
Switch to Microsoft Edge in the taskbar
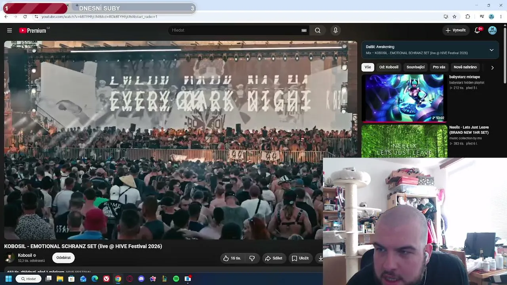[x=95, y=279]
